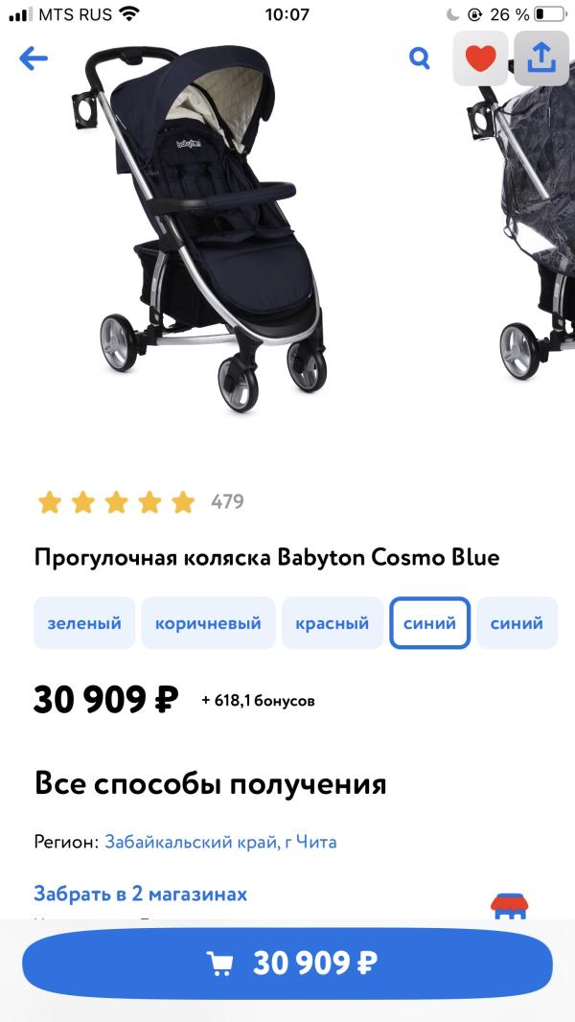Viewport: 575px width, 1022px height.
Task: Select the зеленый color option
Action: pyautogui.click(x=84, y=623)
